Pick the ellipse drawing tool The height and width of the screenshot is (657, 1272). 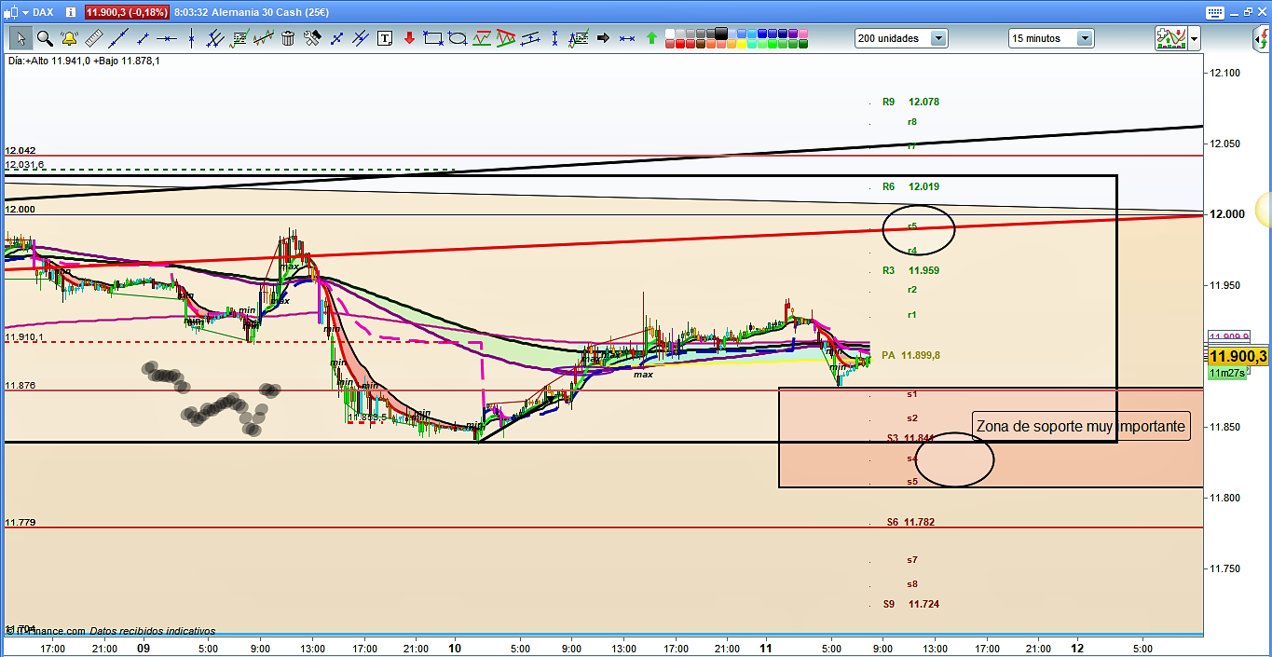(x=458, y=38)
